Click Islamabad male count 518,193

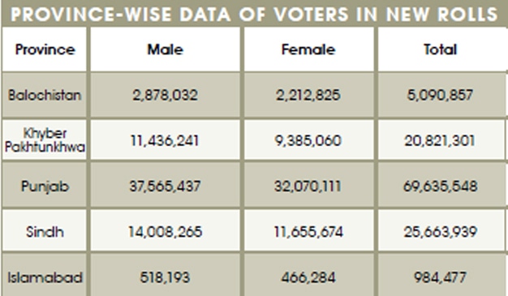point(166,277)
